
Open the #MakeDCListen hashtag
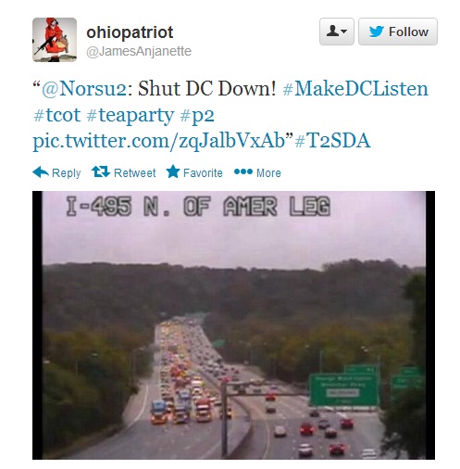click(x=355, y=89)
